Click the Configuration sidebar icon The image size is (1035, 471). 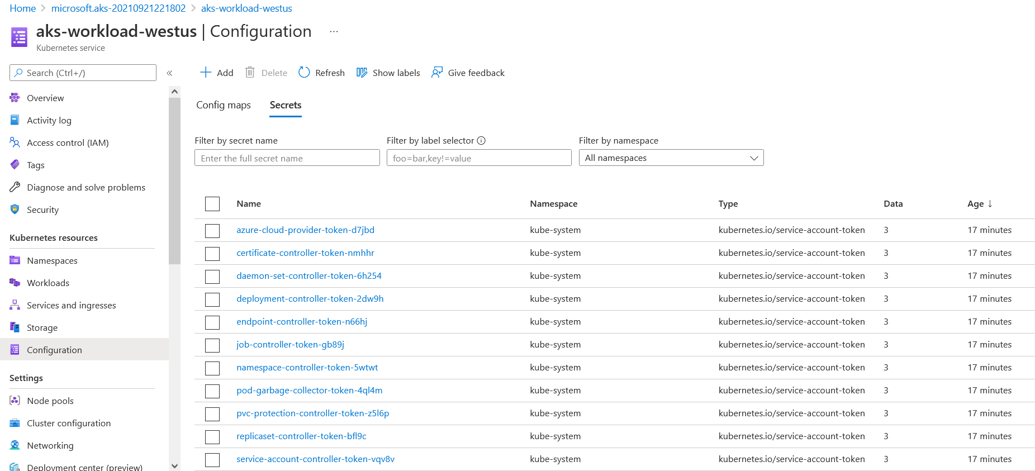click(15, 350)
